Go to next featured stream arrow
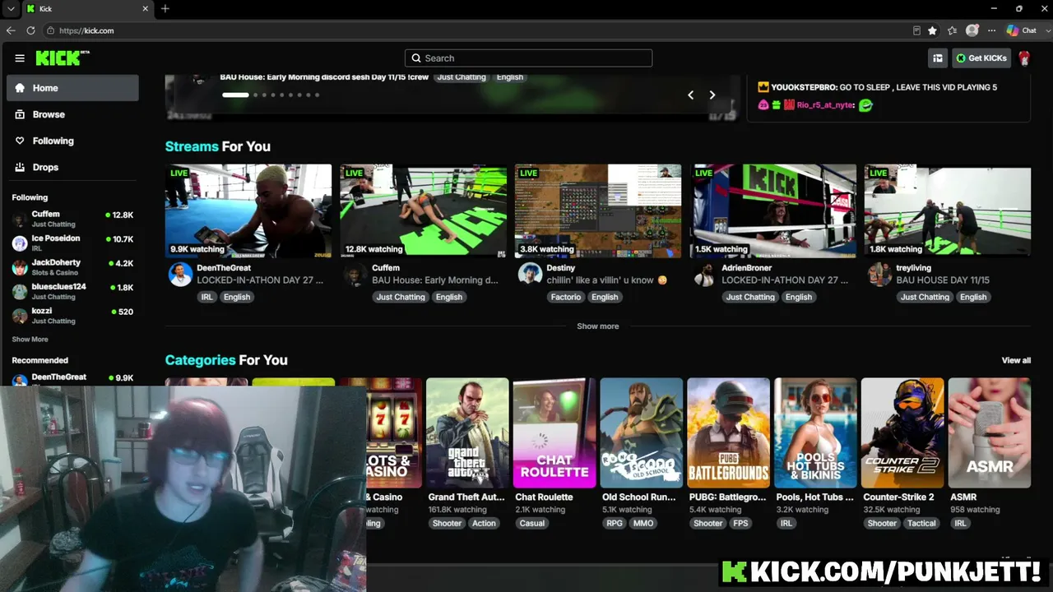 click(x=712, y=95)
